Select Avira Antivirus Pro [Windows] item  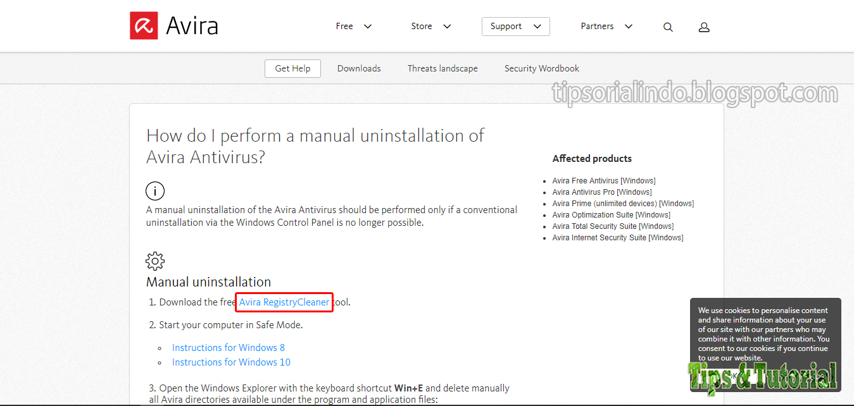(602, 192)
